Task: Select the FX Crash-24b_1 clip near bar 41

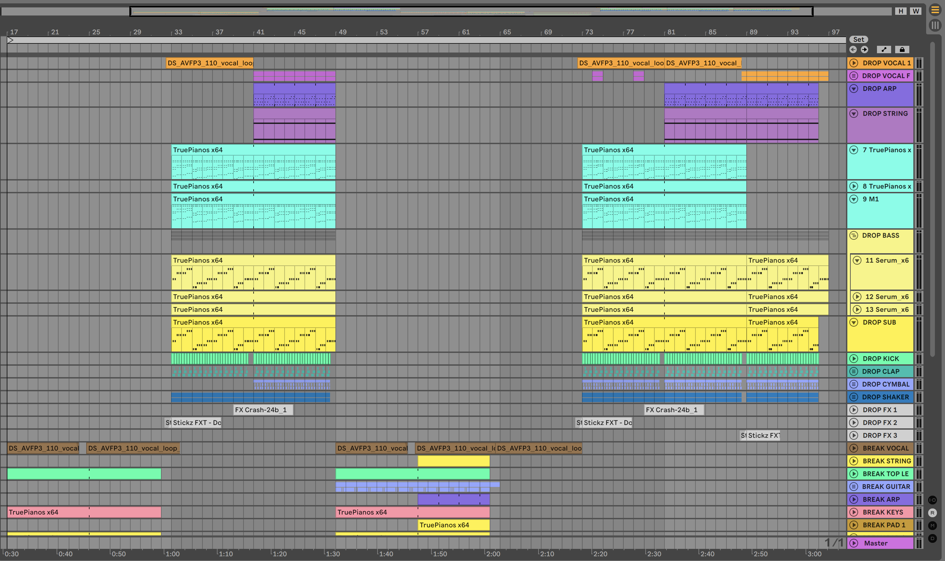Action: 263,410
